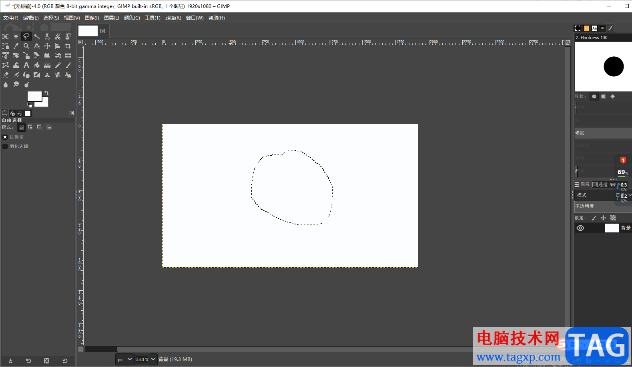Hide the 背景 layer via eye icon
This screenshot has height=367, width=632.
pyautogui.click(x=580, y=228)
